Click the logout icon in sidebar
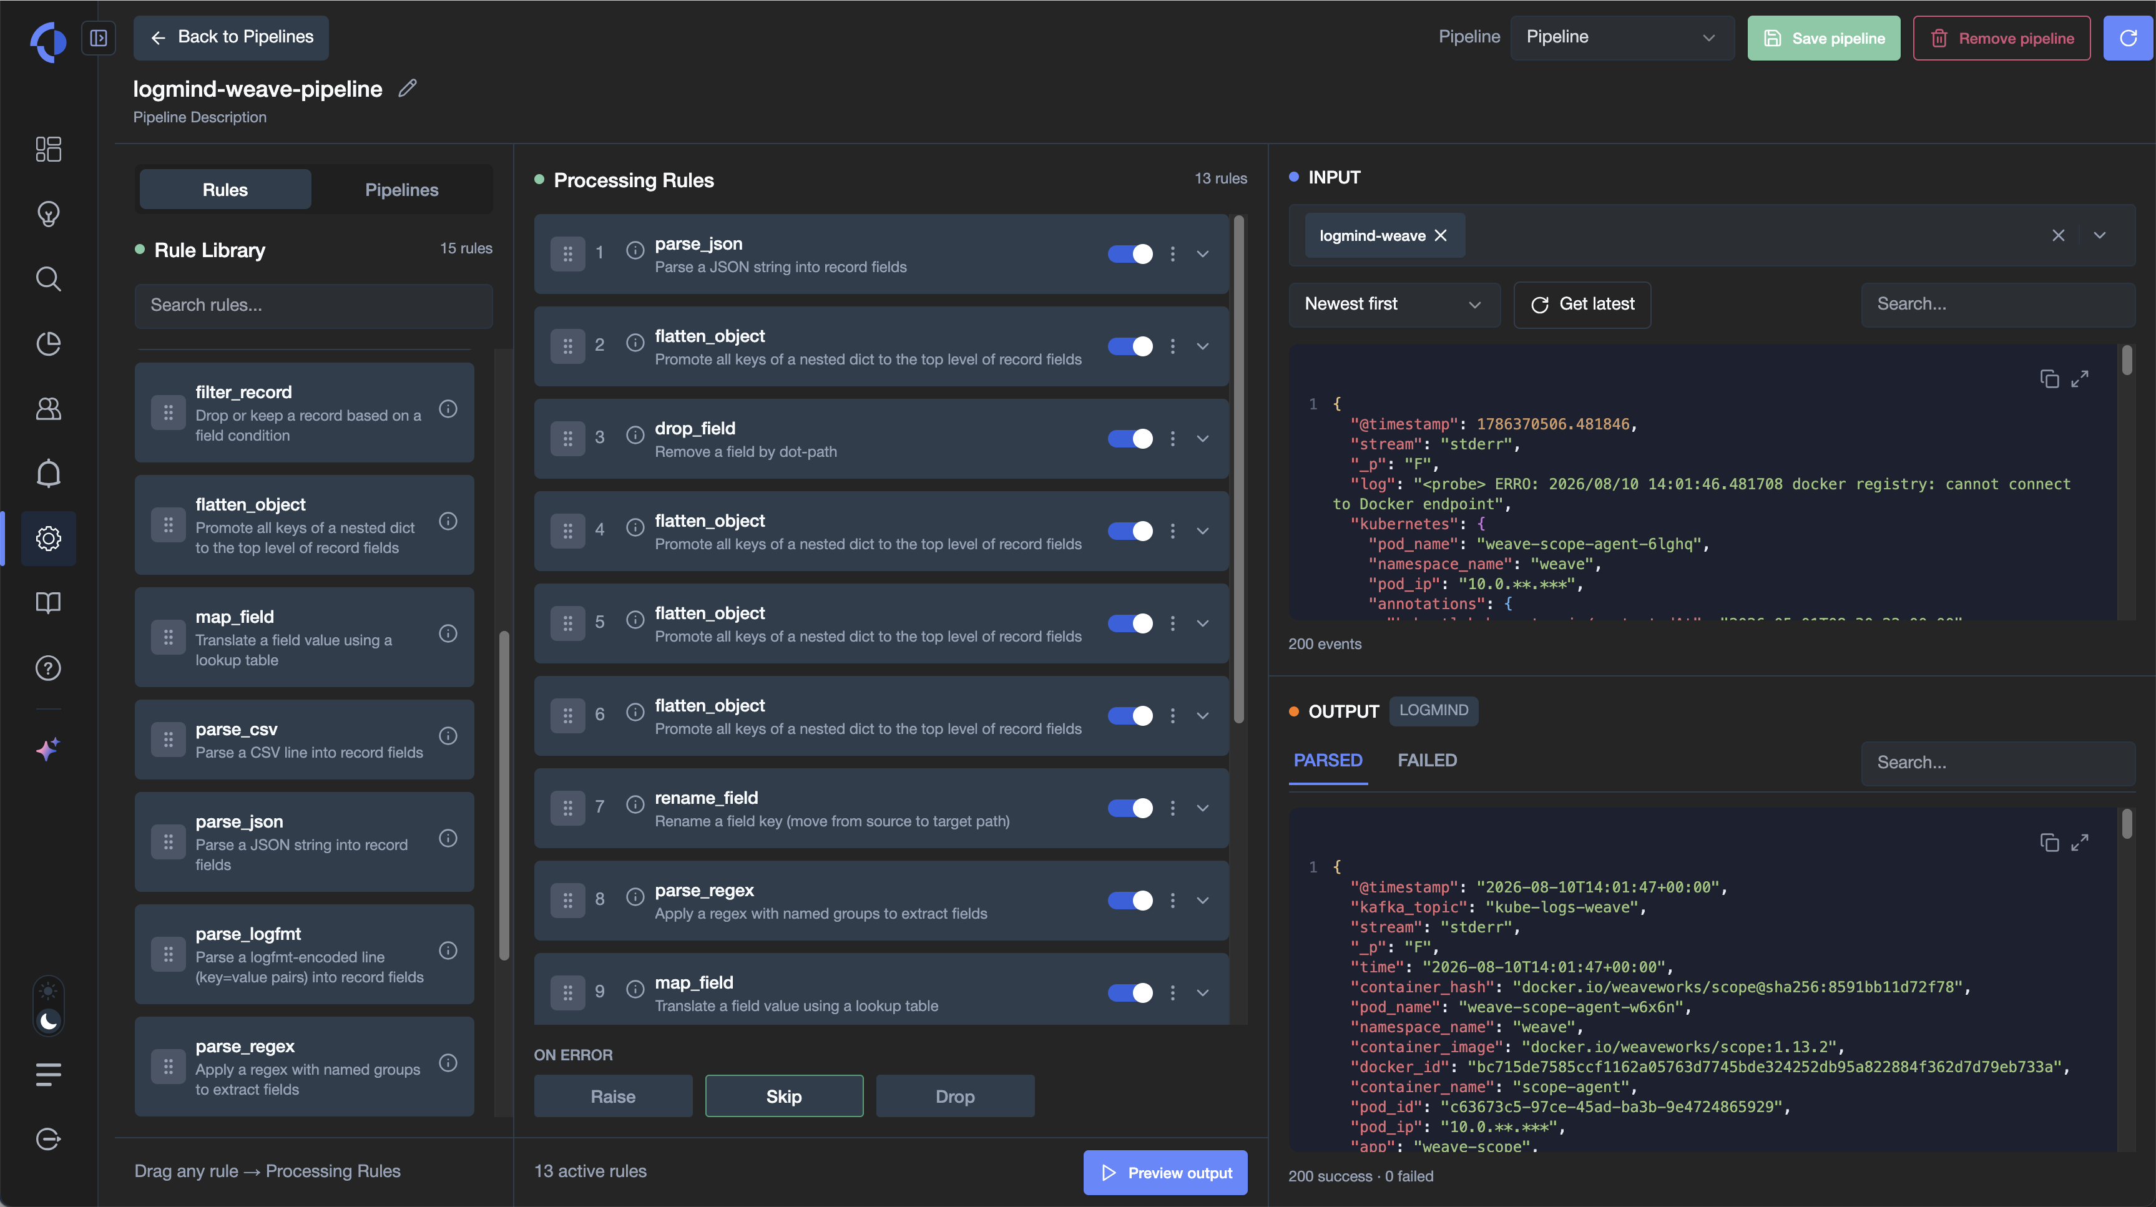This screenshot has height=1207, width=2156. 49,1139
